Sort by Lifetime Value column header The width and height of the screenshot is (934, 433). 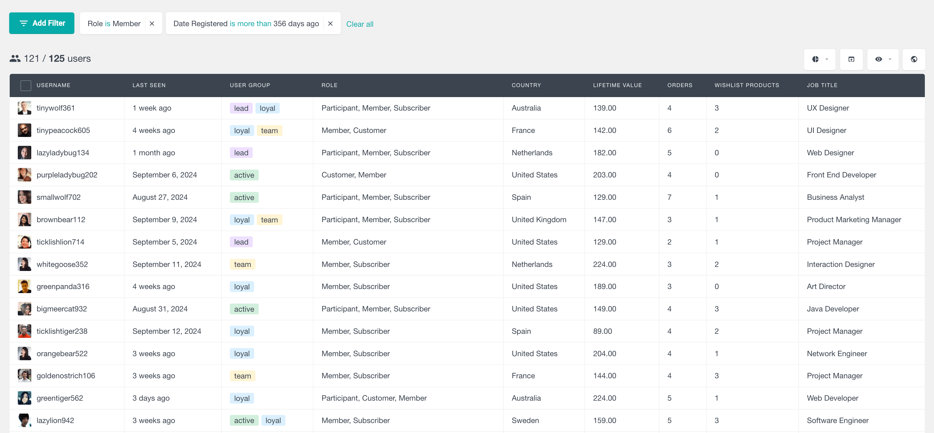tap(617, 85)
